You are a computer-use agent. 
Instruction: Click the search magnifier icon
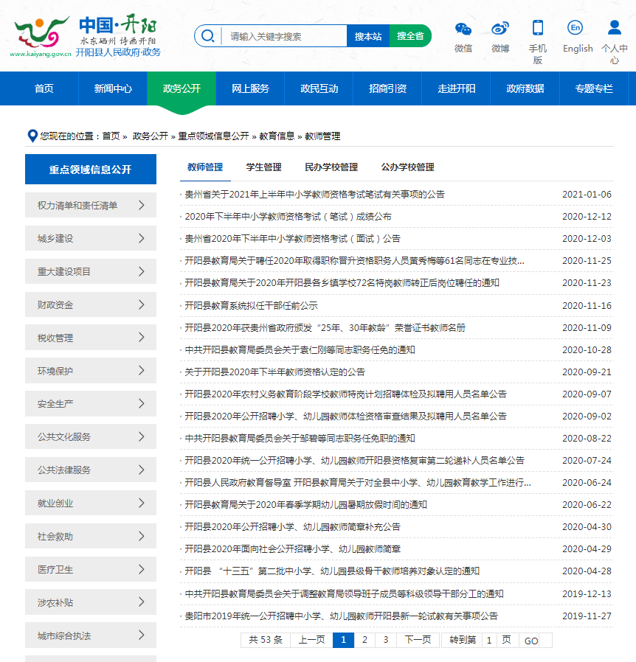click(x=208, y=36)
